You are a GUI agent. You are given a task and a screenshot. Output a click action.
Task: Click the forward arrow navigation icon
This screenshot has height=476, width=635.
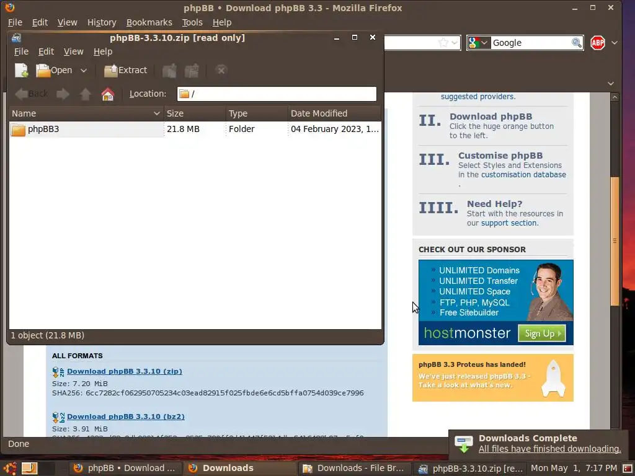tap(63, 94)
